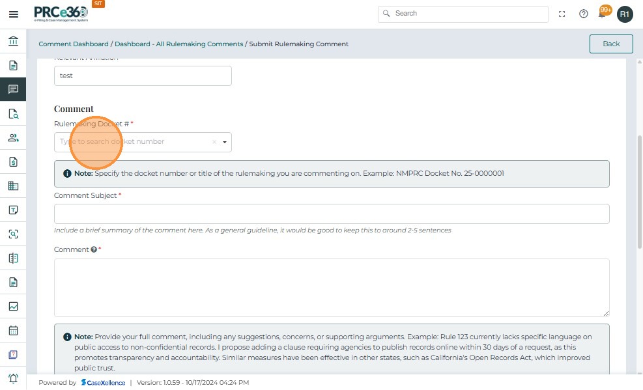Click the help icon beside Comment label

tap(94, 249)
